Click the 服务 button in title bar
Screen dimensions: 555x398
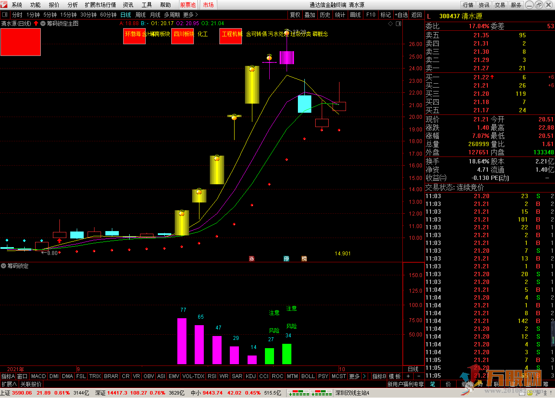[516, 5]
